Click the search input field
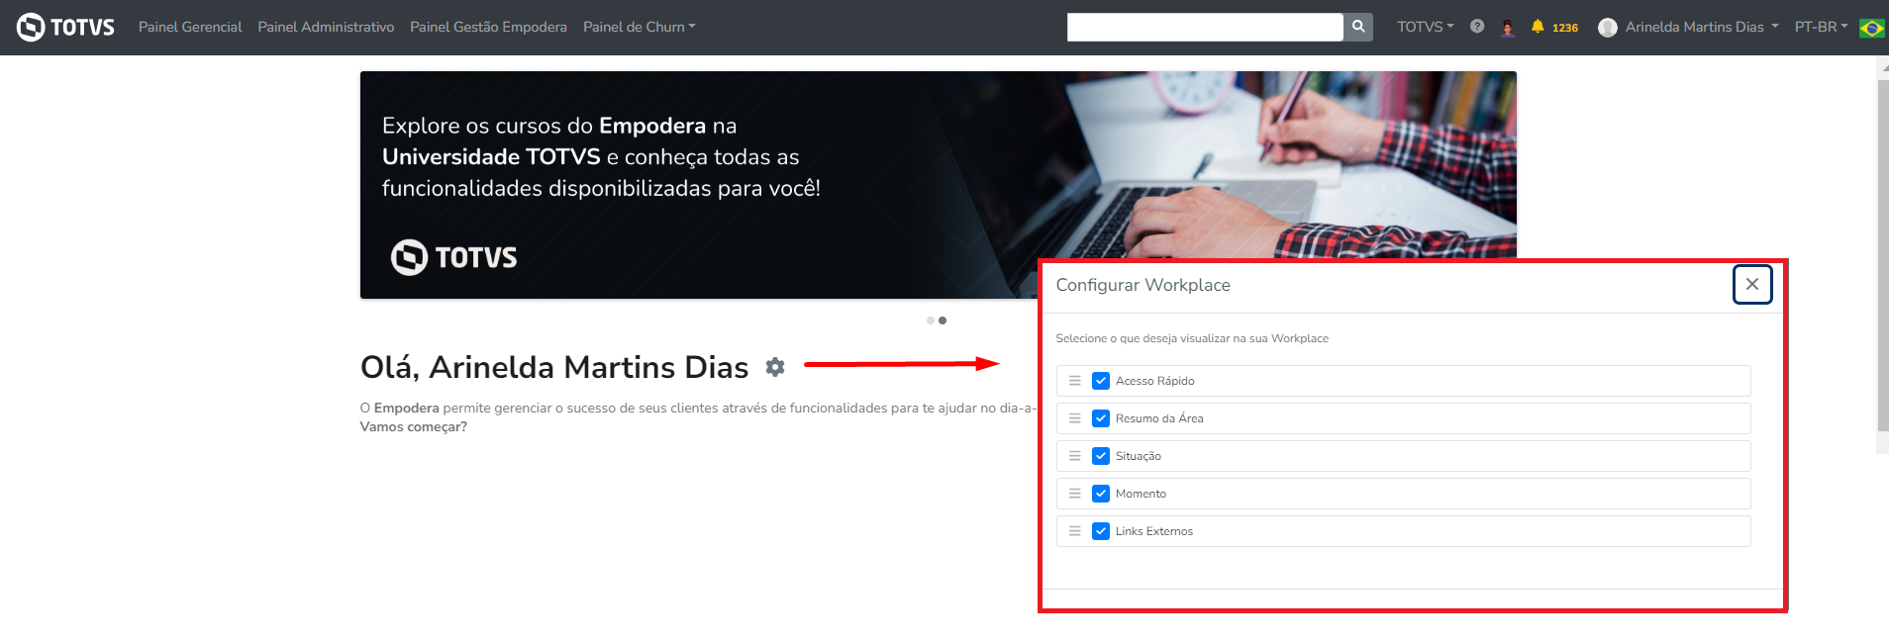Image resolution: width=1889 pixels, height=641 pixels. click(1205, 27)
